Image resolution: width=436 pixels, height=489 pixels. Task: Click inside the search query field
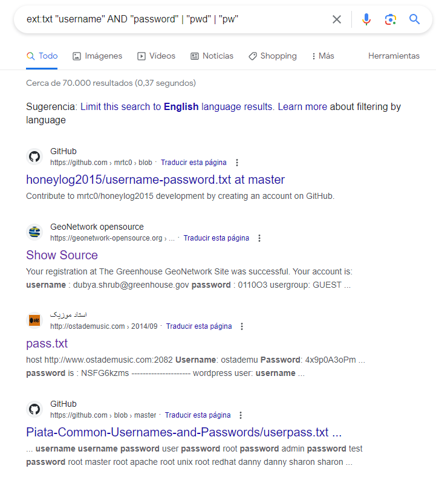pyautogui.click(x=175, y=19)
